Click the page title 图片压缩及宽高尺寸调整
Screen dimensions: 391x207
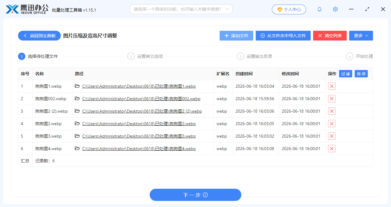(90, 36)
